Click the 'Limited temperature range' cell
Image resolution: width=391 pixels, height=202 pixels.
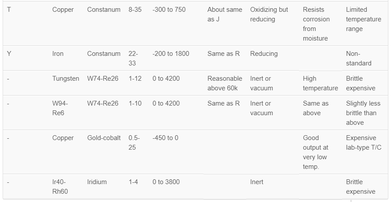pos(364,19)
